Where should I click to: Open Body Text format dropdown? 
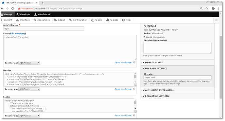coord(29,63)
